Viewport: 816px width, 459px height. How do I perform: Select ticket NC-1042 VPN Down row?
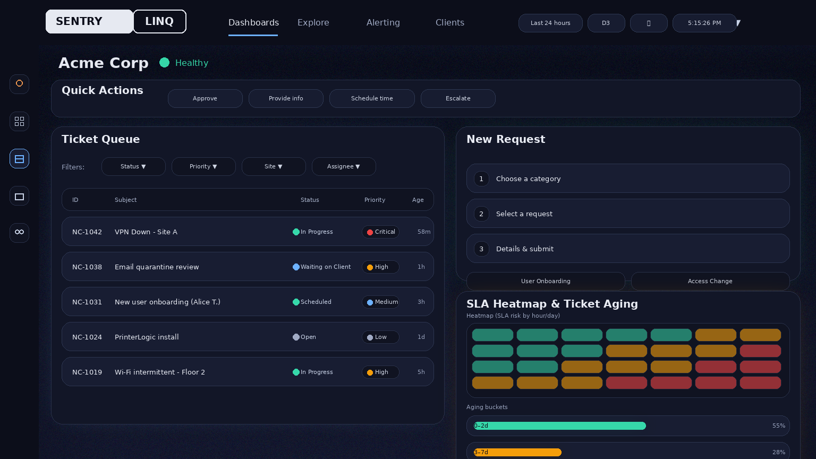point(248,232)
